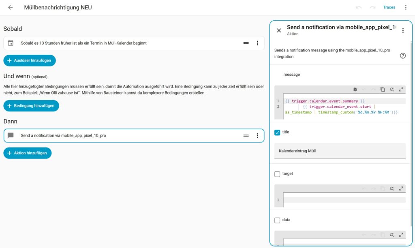Uncheck the title checkbox
The height and width of the screenshot is (248, 415).
[277, 133]
